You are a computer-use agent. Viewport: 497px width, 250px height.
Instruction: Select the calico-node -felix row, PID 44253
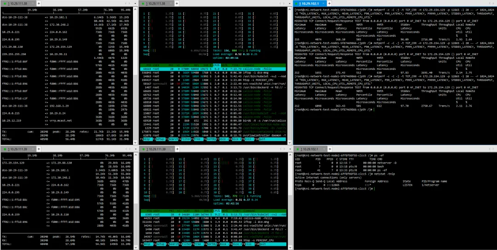tap(214, 218)
